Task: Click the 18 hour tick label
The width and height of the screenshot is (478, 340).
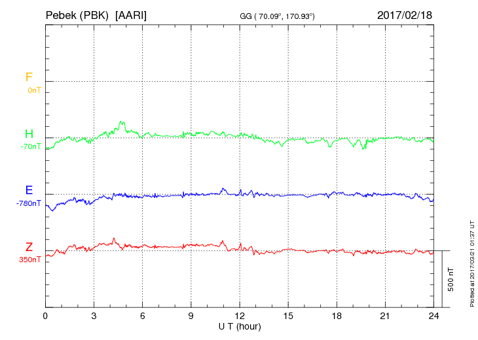Action: 337,316
